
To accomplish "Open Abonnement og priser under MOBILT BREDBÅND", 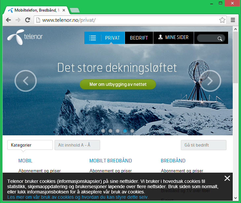I will (111, 171).
